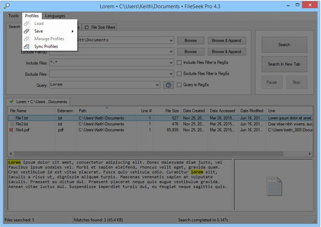Click the query help question-mark icon

coord(169,85)
